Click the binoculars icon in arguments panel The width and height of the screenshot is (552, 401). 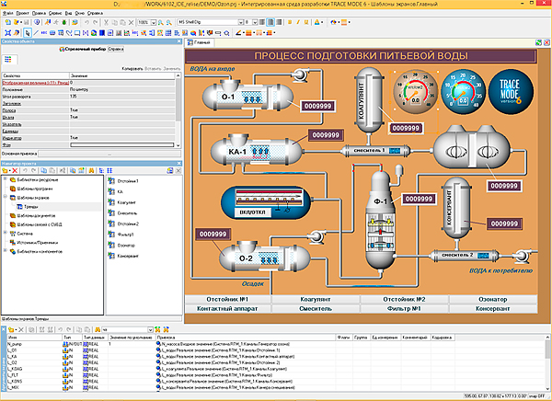tap(98, 329)
